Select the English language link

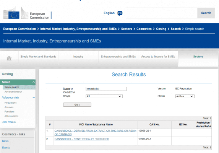pos(109,13)
